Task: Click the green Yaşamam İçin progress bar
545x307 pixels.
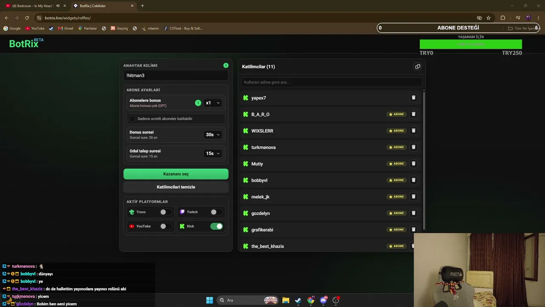Action: coord(470,44)
